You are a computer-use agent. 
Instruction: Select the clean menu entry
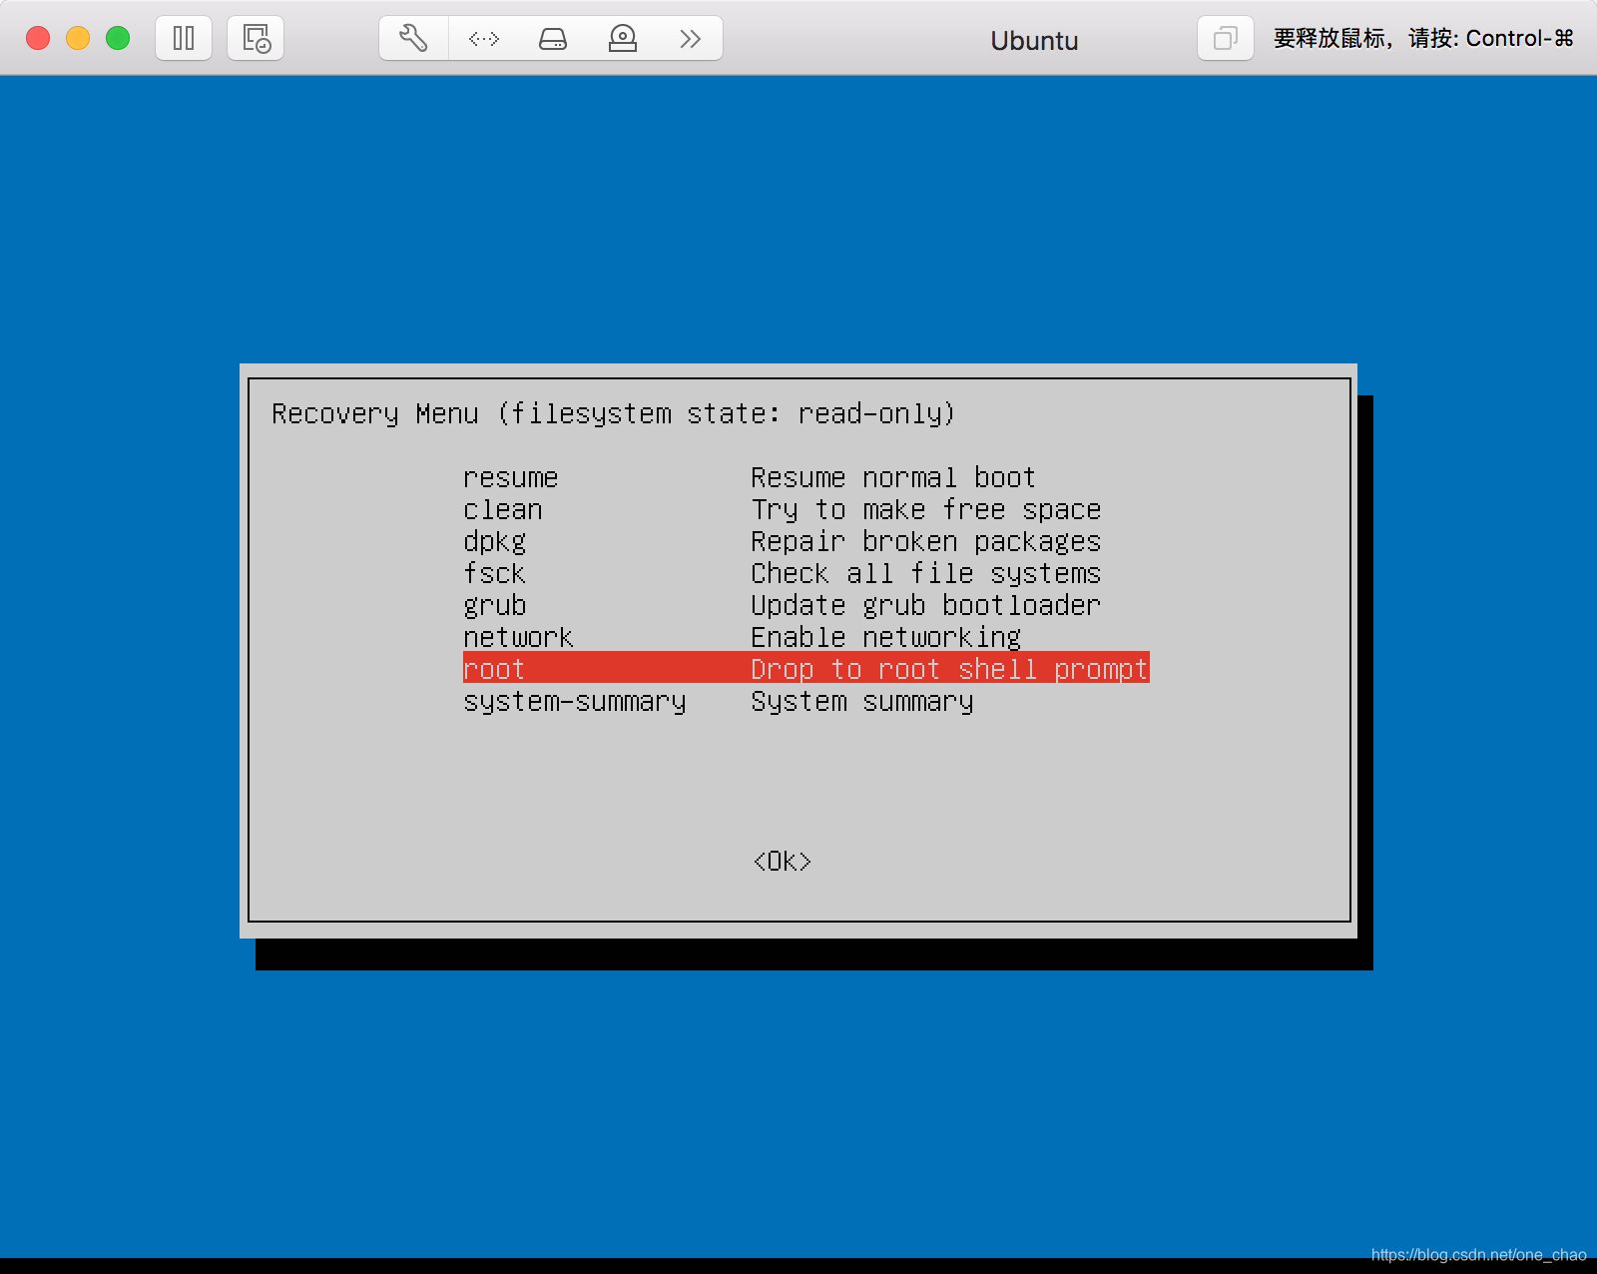503,510
